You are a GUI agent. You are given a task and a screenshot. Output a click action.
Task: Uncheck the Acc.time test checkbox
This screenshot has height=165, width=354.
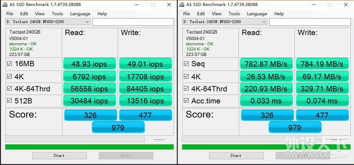(186, 101)
